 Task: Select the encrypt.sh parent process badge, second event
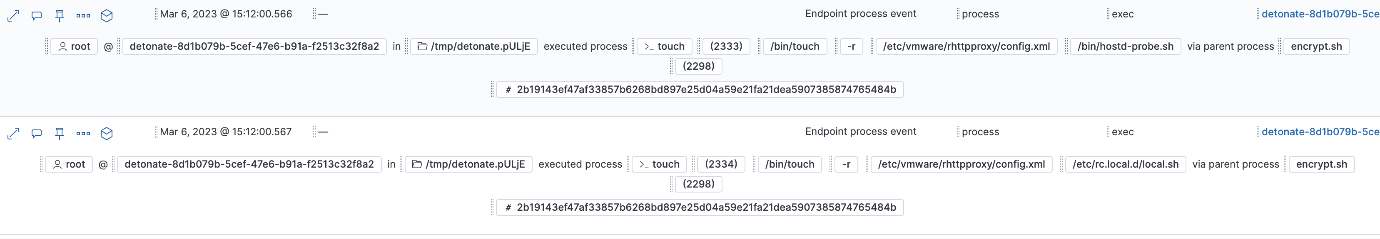pyautogui.click(x=1323, y=164)
